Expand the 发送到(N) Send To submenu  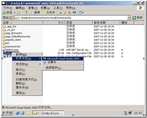[27, 64]
